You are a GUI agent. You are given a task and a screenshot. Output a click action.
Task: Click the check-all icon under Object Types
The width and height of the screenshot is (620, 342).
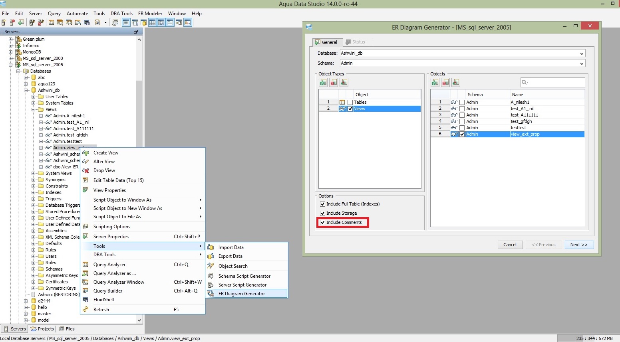tap(323, 82)
